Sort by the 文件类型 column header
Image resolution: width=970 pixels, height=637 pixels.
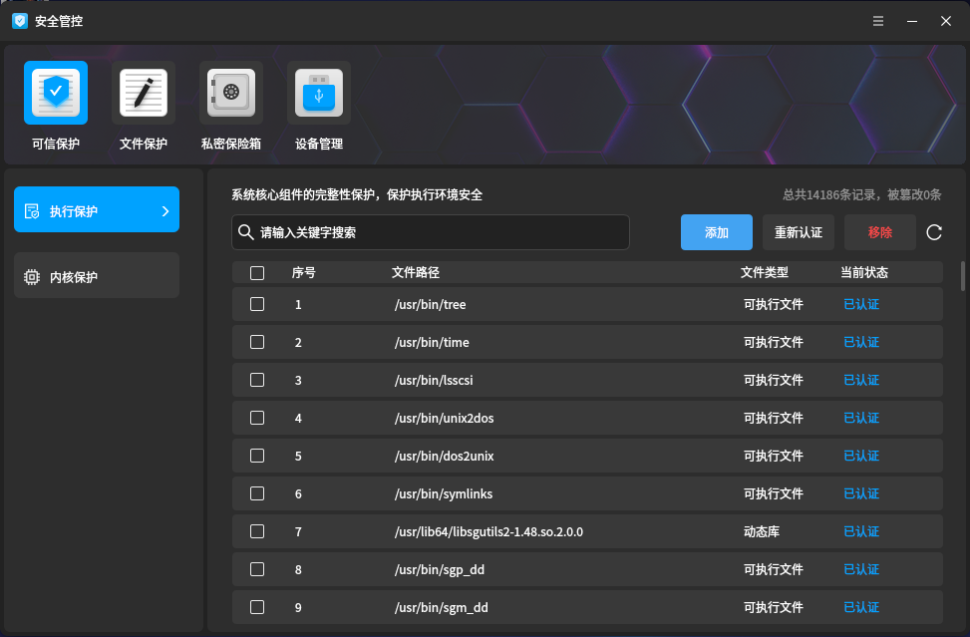(765, 273)
